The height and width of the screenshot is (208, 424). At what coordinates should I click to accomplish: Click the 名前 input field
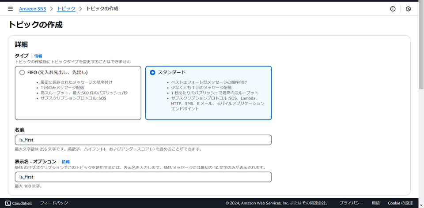coord(143,140)
